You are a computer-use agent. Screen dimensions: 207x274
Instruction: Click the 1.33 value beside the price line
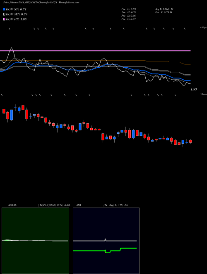[194, 90]
